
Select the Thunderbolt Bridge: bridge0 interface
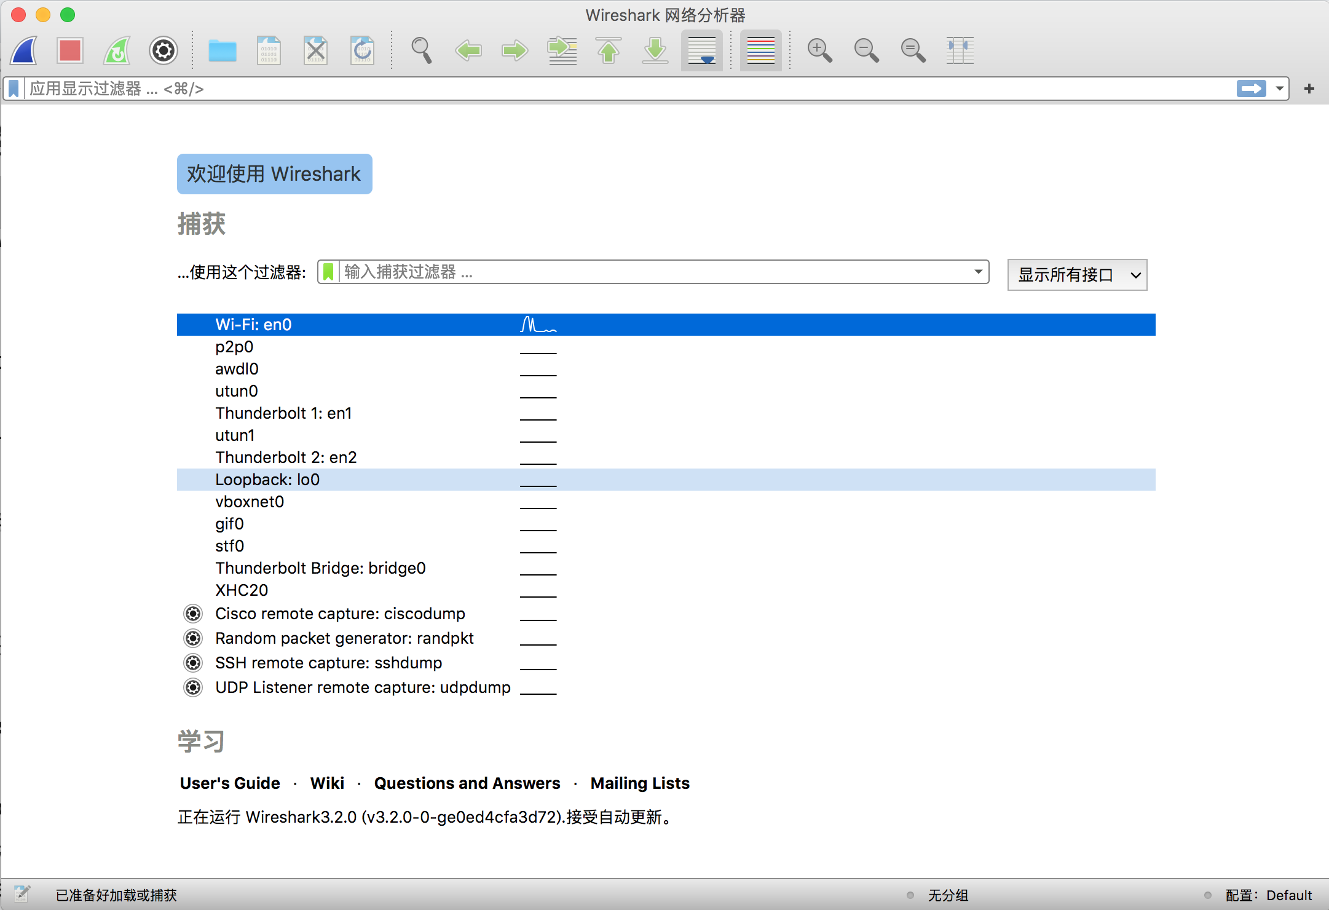(320, 568)
